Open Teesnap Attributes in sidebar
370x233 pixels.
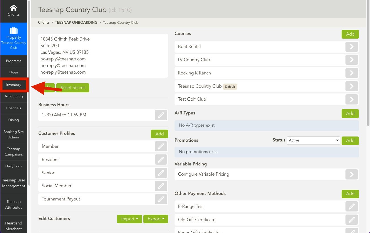tap(14, 205)
